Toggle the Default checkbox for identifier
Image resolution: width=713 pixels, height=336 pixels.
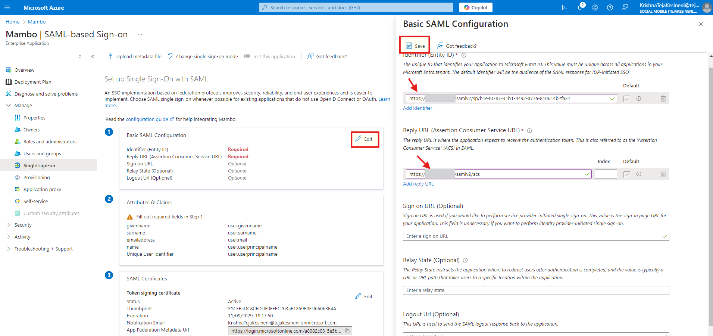627,99
